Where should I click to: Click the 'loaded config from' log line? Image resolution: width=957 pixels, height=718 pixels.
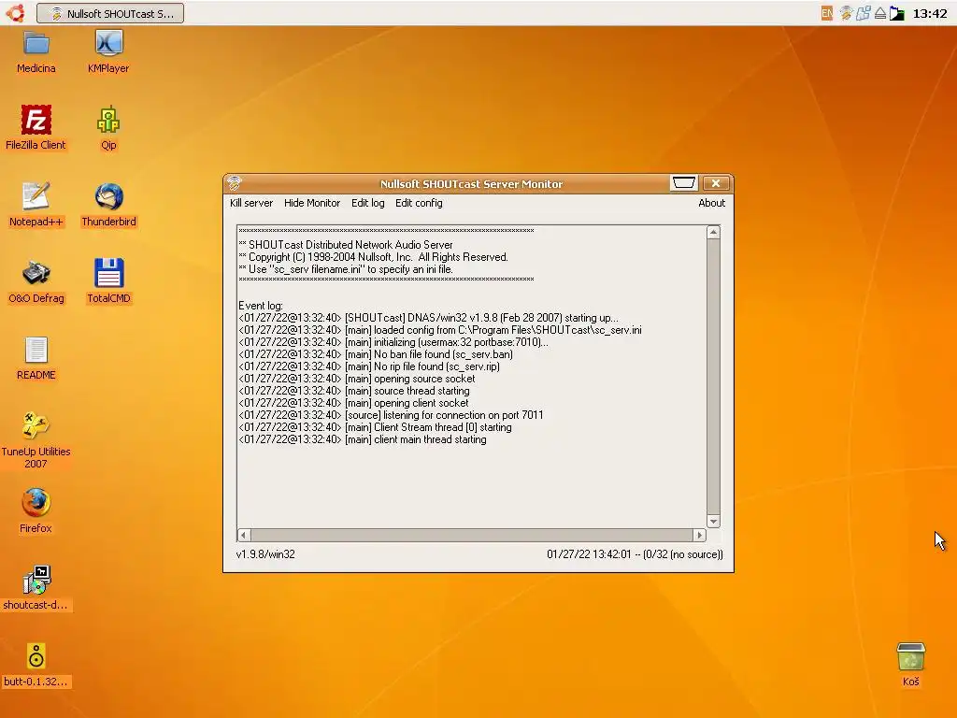(x=440, y=330)
